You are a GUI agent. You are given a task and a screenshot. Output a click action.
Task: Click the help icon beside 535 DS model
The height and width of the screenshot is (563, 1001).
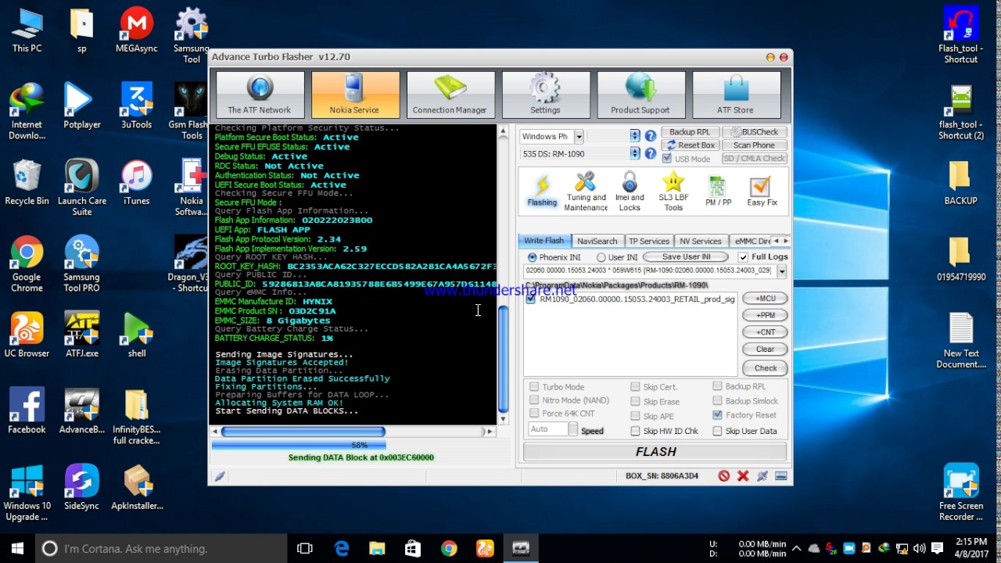tap(650, 154)
